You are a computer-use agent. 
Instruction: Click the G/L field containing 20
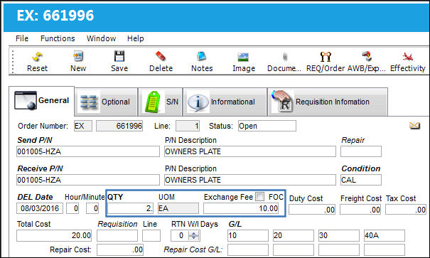(294, 235)
